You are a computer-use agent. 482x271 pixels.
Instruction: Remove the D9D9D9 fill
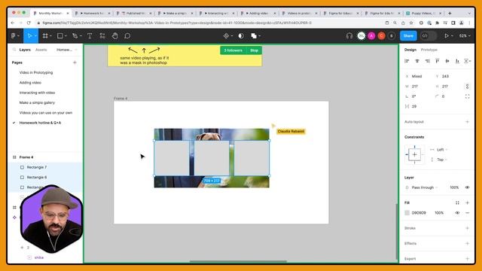(467, 213)
